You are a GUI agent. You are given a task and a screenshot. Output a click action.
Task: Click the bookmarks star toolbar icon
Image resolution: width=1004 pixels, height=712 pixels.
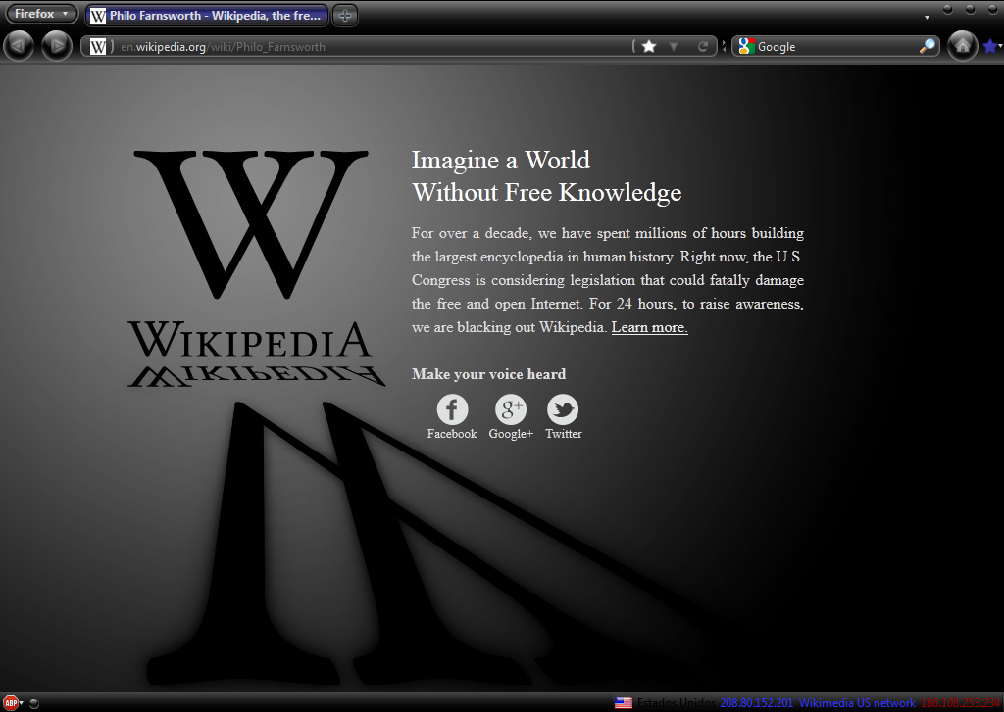pyautogui.click(x=990, y=46)
